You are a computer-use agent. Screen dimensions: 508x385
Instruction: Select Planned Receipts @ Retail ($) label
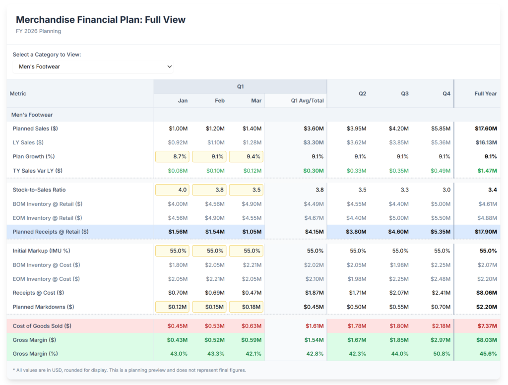click(51, 232)
